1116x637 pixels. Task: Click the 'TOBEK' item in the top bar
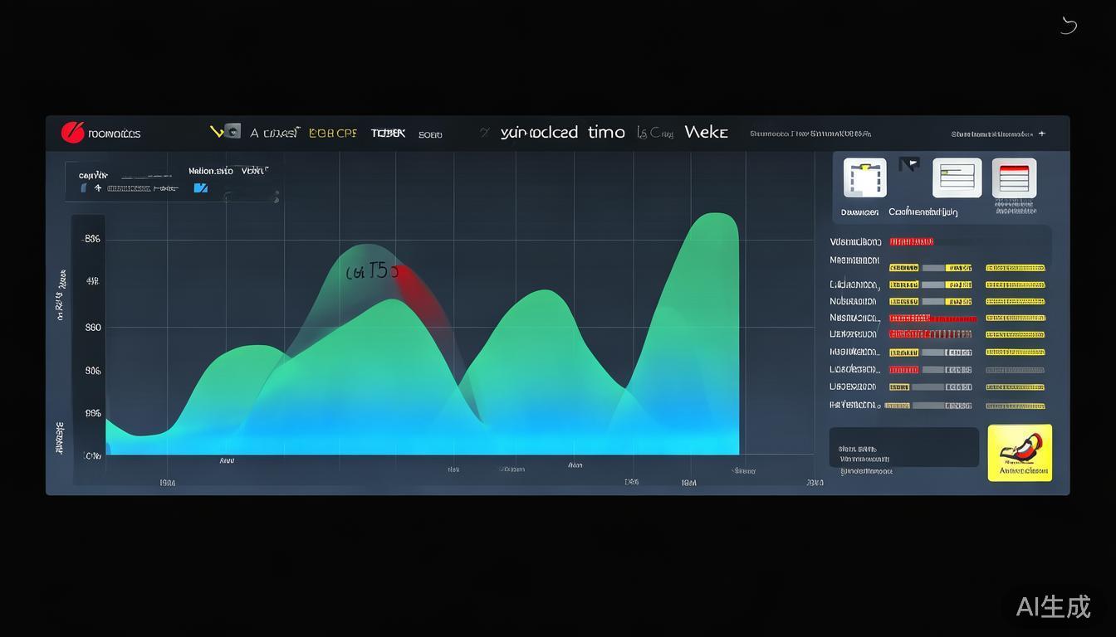click(x=388, y=133)
